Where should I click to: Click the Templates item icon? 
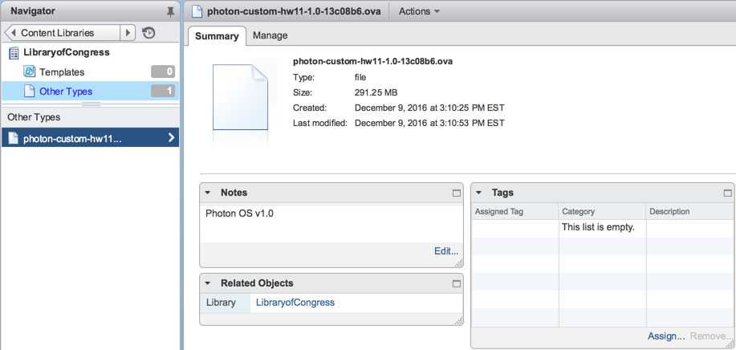point(30,72)
